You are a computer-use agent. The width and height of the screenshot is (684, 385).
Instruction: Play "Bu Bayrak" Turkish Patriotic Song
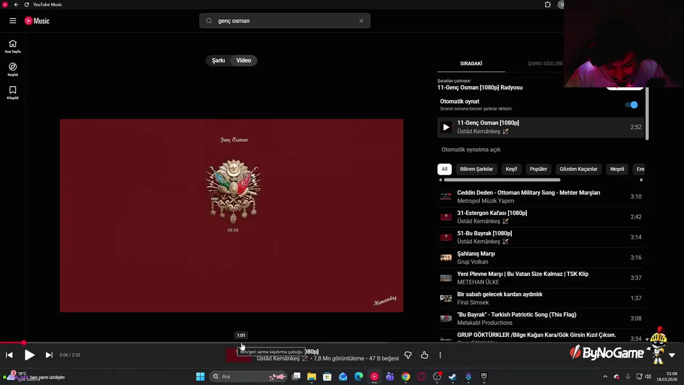click(540, 319)
